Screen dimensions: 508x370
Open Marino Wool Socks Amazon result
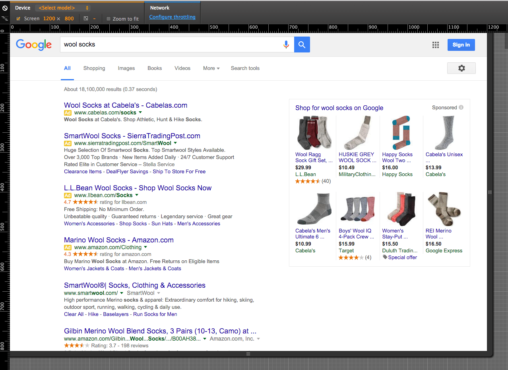pos(119,240)
